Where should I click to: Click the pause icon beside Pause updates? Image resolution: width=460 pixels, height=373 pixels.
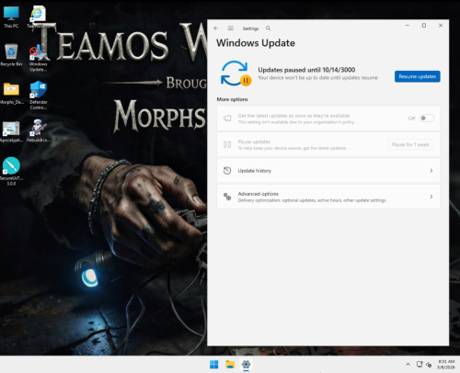tap(227, 144)
